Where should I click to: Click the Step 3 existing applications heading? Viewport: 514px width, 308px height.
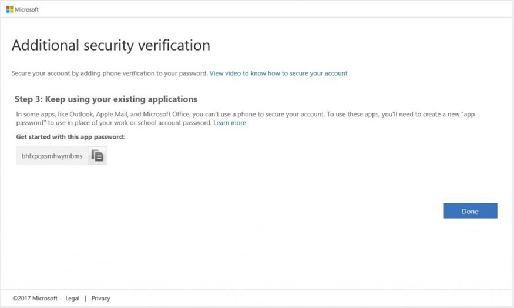click(x=106, y=99)
